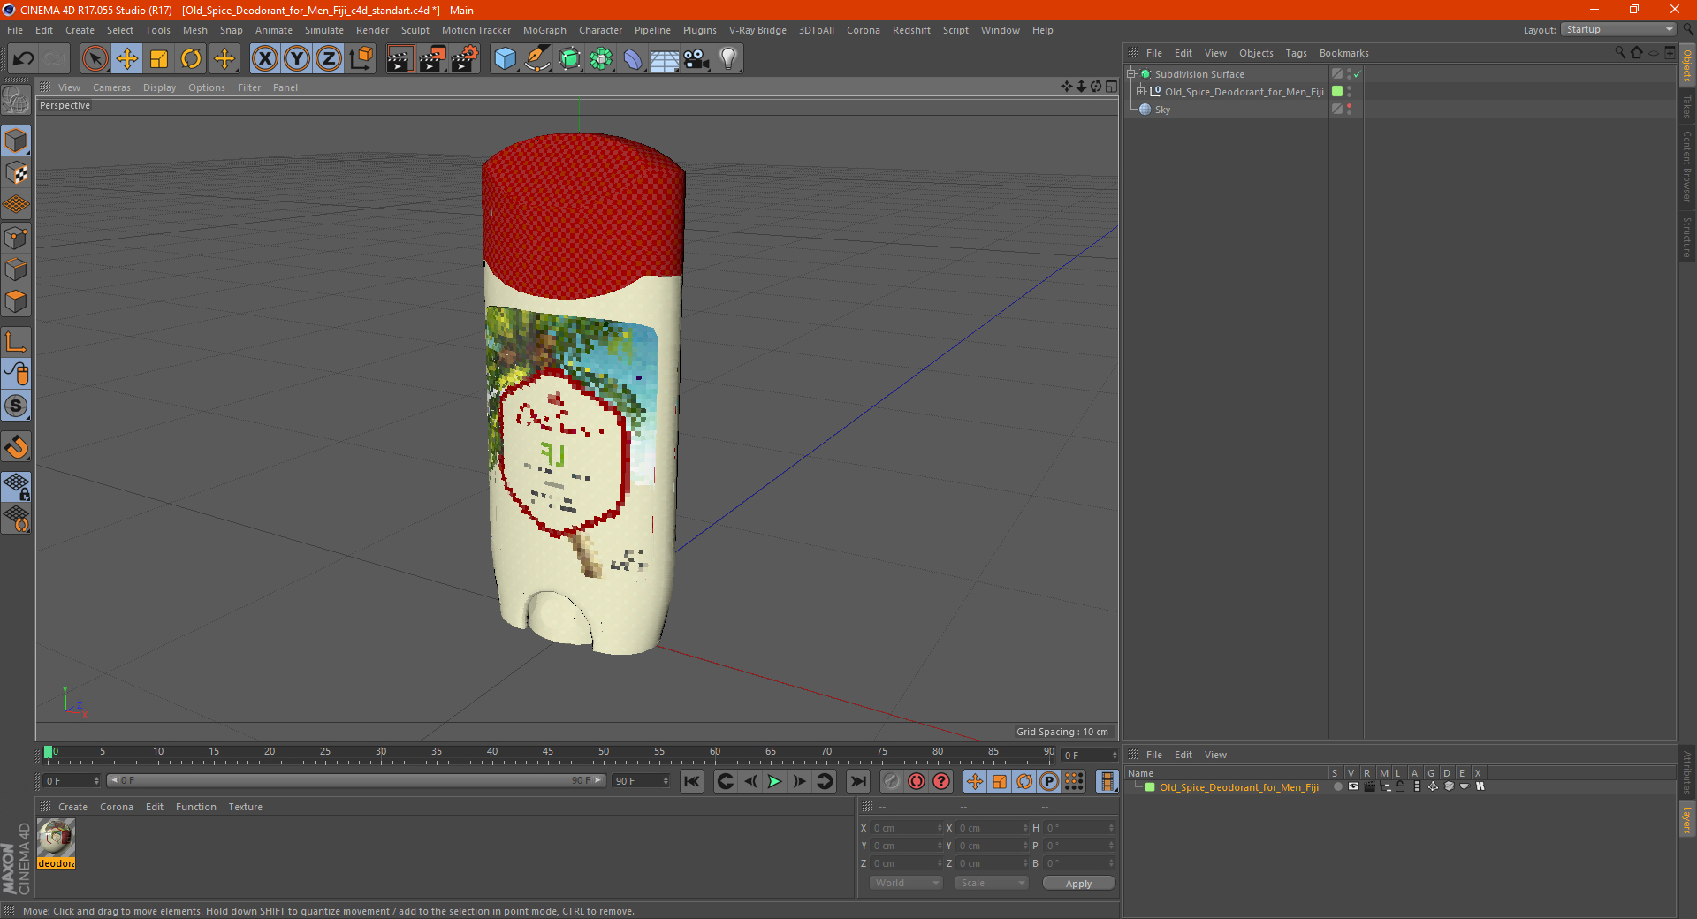Toggle Subdivision Surface enabled checkmark
1697x919 pixels.
(1357, 74)
